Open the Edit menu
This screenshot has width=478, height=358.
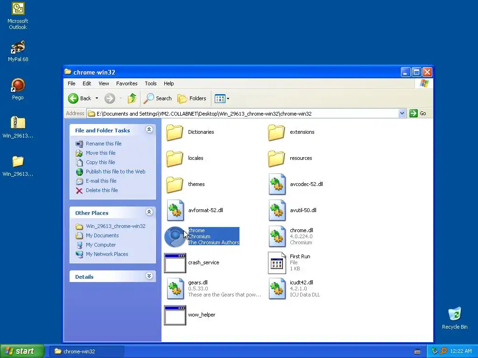click(86, 83)
